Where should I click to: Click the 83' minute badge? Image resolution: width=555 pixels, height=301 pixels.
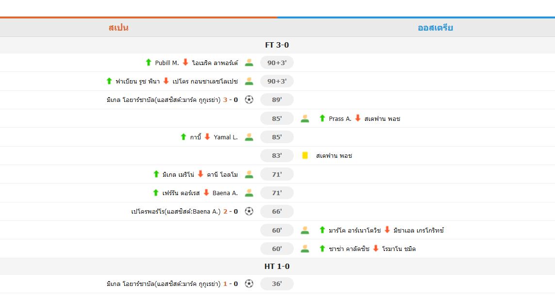pos(277,155)
